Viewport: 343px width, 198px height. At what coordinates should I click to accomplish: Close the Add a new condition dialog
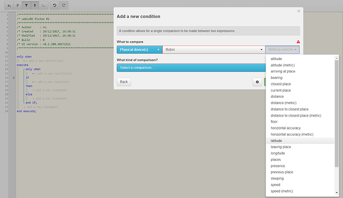[x=299, y=11]
